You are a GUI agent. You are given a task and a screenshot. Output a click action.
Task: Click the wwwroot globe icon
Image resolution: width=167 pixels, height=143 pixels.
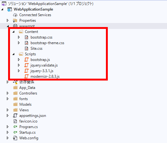click(x=15, y=26)
